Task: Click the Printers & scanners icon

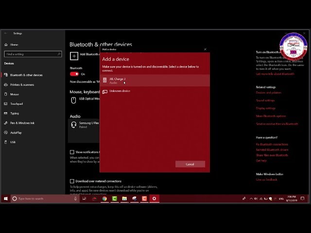Action: pos(6,85)
